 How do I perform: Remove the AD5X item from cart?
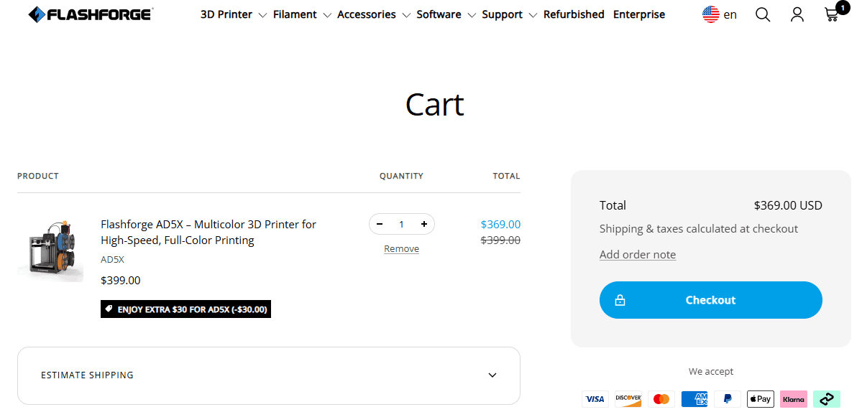pyautogui.click(x=401, y=249)
